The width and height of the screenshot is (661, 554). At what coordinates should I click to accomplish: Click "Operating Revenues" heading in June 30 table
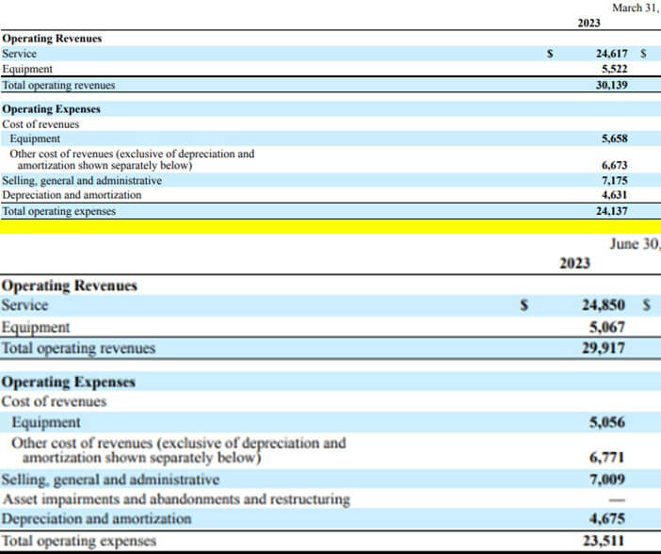pos(70,285)
